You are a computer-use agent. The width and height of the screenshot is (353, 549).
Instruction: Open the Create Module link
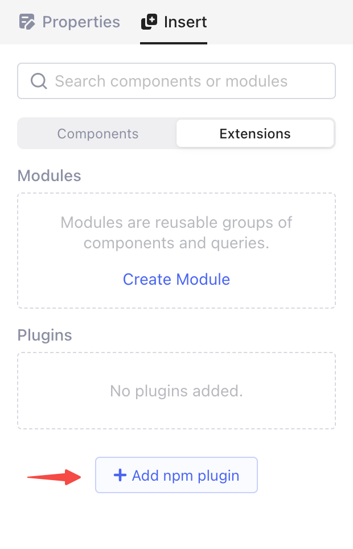coord(176,279)
